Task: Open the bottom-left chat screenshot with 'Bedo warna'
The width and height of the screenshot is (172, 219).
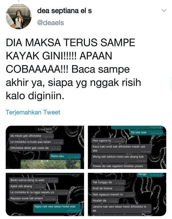Action: point(45,194)
